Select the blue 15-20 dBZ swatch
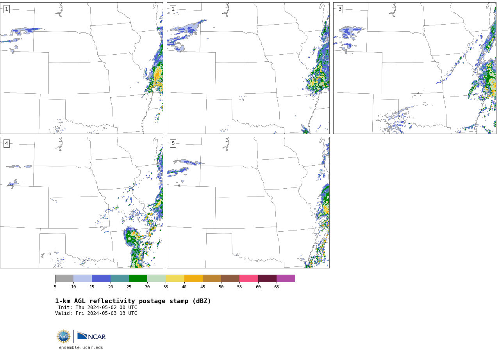The image size is (500, 352). tap(101, 278)
